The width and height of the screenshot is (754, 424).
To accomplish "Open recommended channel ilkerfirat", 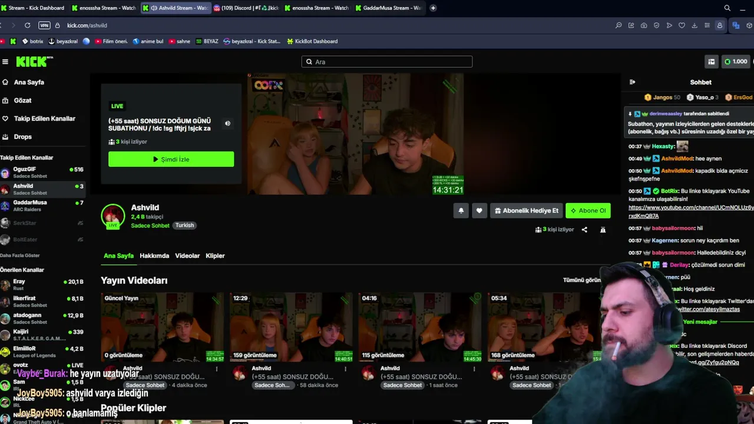I will point(42,302).
